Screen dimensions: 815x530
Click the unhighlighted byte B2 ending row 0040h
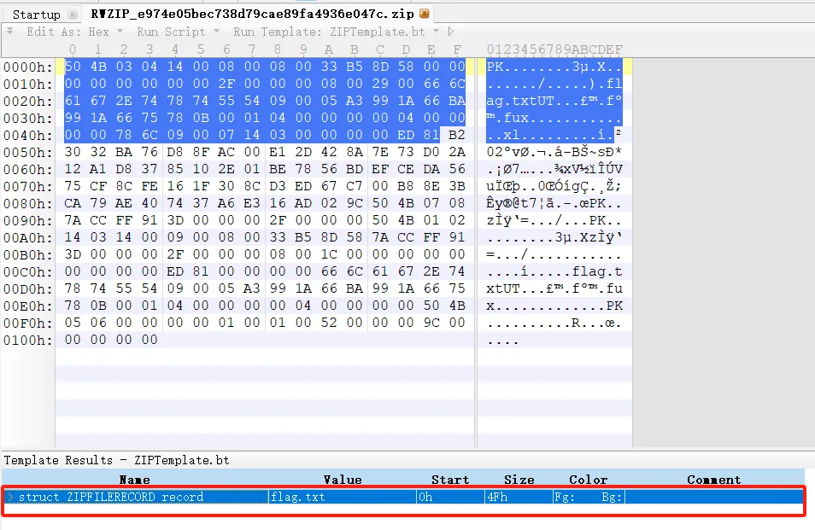(456, 135)
